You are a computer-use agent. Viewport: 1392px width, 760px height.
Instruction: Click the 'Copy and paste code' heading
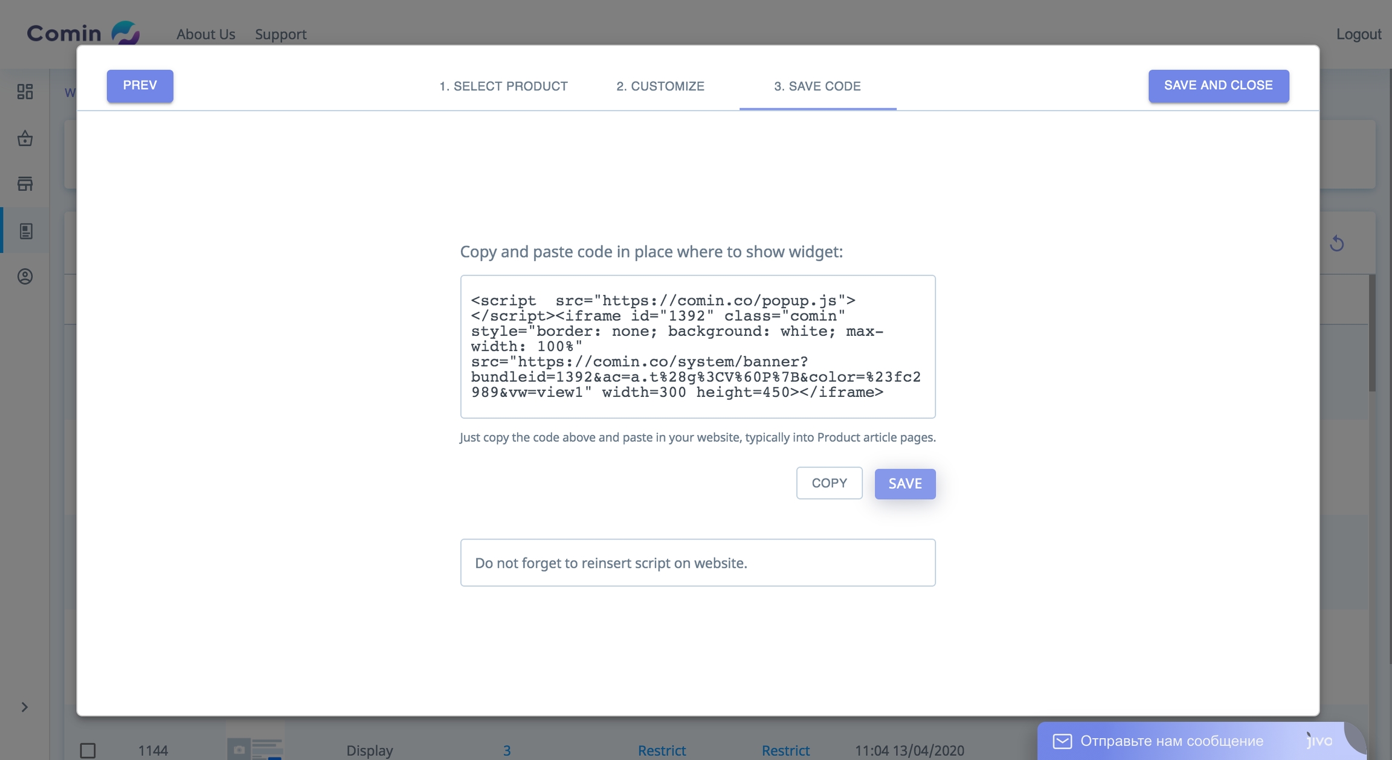tap(651, 251)
